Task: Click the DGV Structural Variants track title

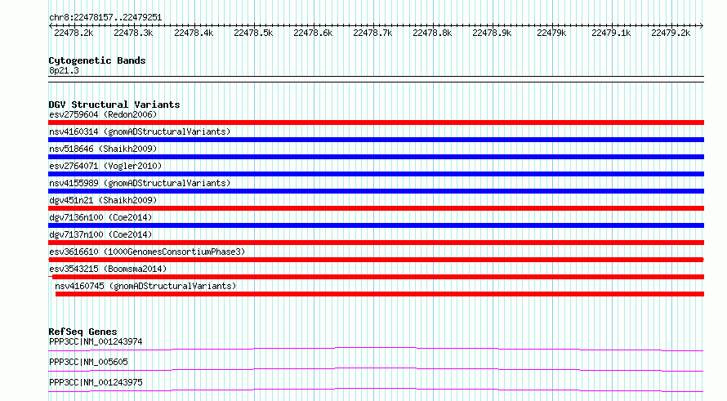Action: (x=114, y=105)
